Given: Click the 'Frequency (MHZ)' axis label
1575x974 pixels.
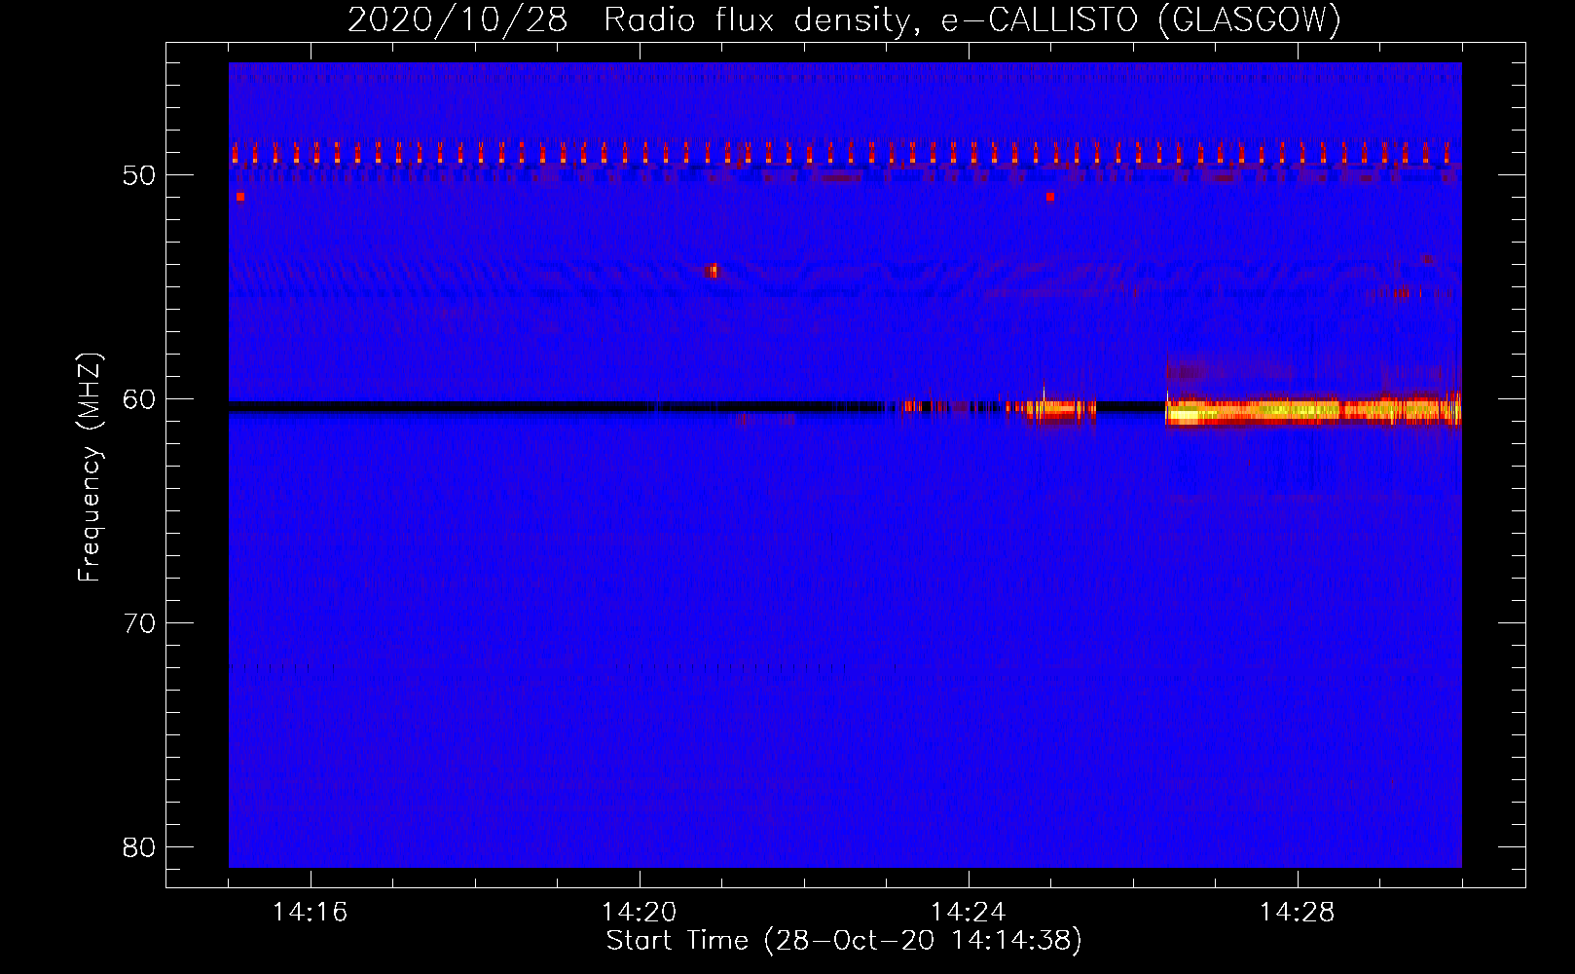Looking at the screenshot, I should coord(89,468).
